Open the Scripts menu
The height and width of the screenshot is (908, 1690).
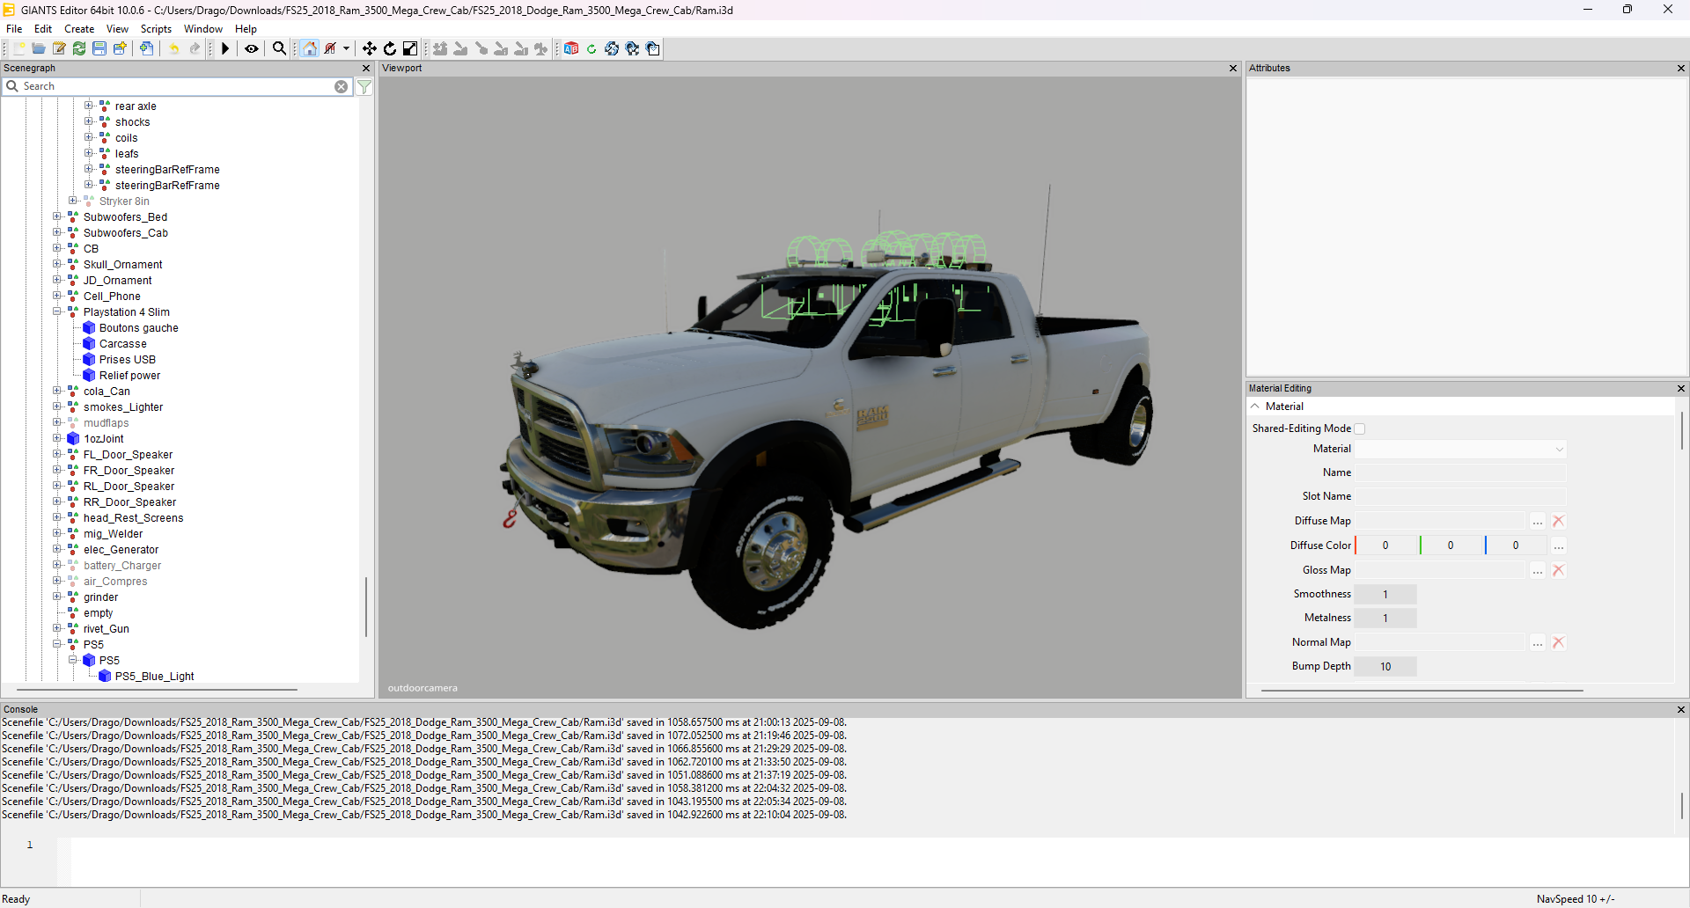click(x=156, y=29)
